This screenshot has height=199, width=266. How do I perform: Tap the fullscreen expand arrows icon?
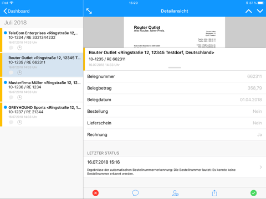click(x=89, y=11)
